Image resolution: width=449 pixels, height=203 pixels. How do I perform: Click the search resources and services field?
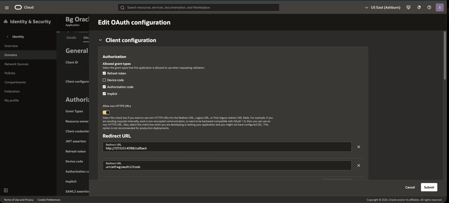coord(198,8)
